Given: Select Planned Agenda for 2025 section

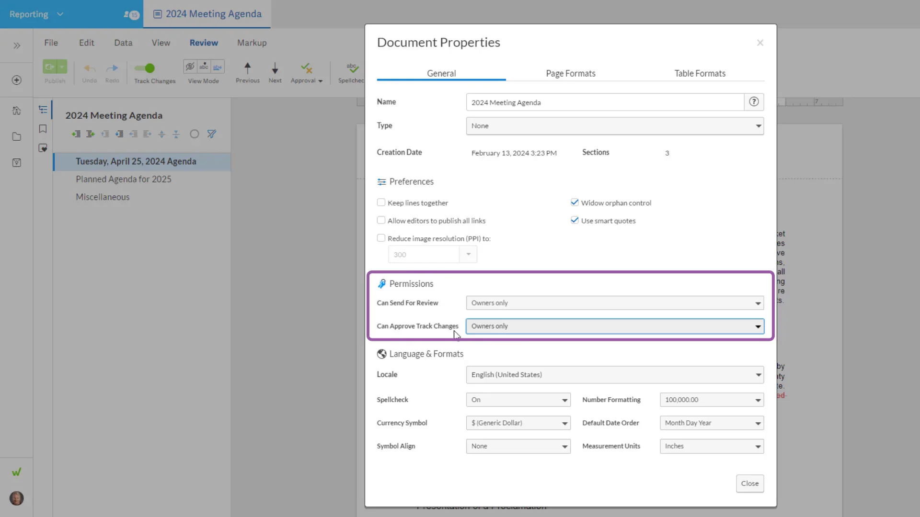Looking at the screenshot, I should click(x=124, y=179).
